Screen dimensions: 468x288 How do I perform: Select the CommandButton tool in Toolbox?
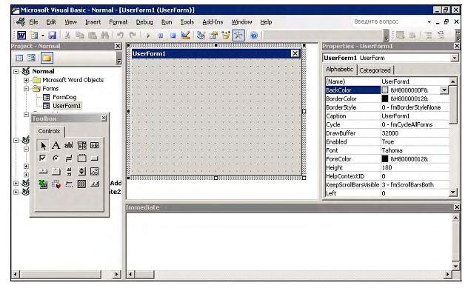(x=95, y=158)
